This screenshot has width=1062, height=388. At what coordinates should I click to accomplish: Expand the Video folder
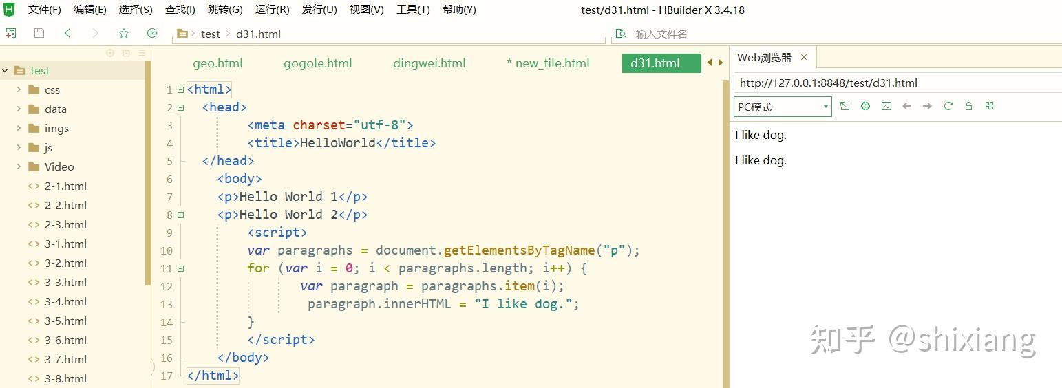(19, 166)
